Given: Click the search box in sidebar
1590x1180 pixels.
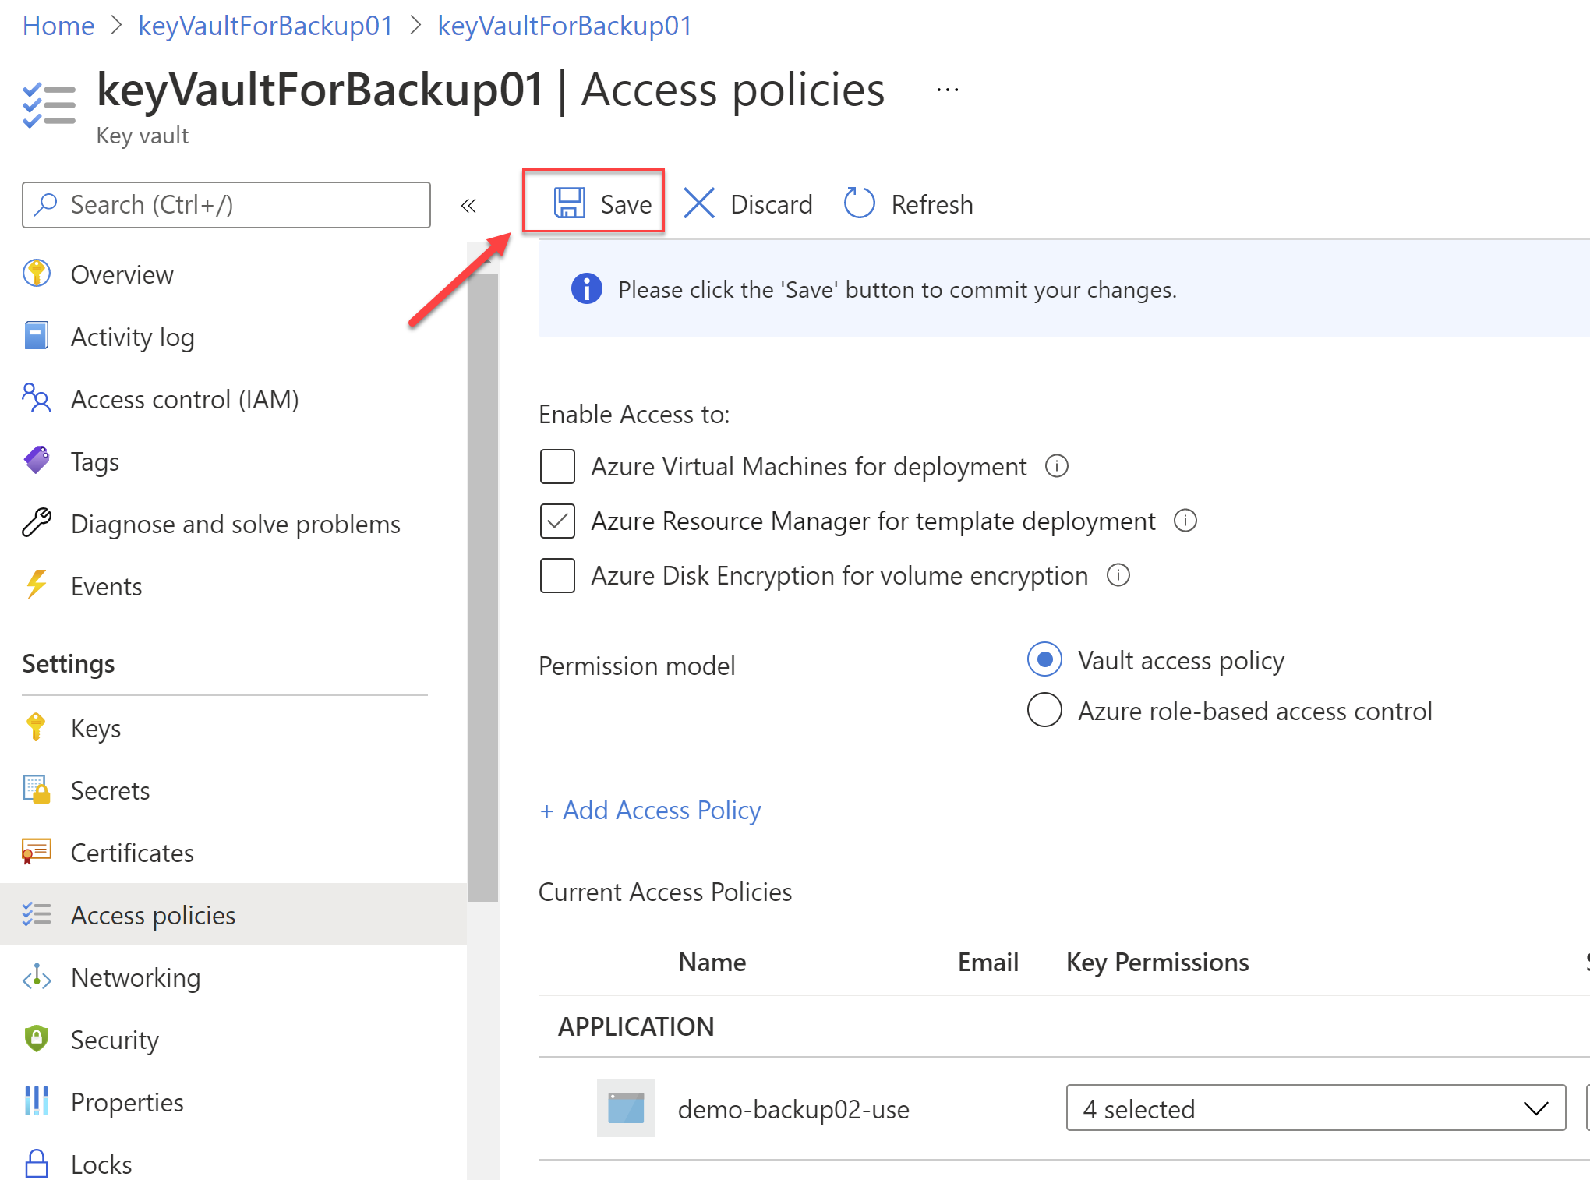Looking at the screenshot, I should 226,204.
